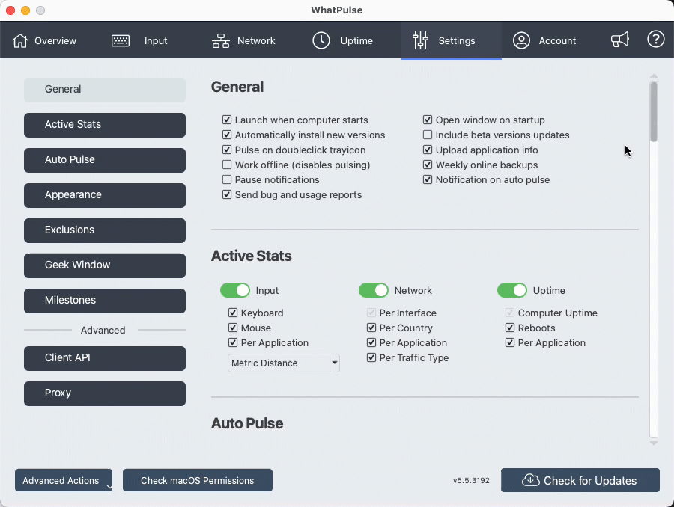Screen dimensions: 674x507
Task: Open Account via the person icon
Action: 522,40
